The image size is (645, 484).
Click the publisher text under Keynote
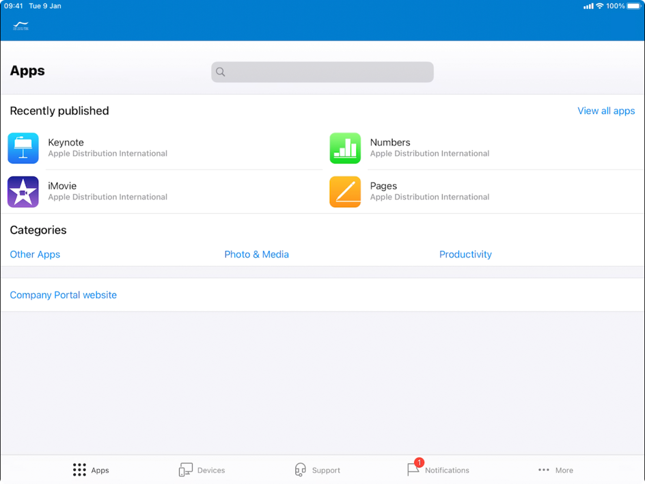107,154
